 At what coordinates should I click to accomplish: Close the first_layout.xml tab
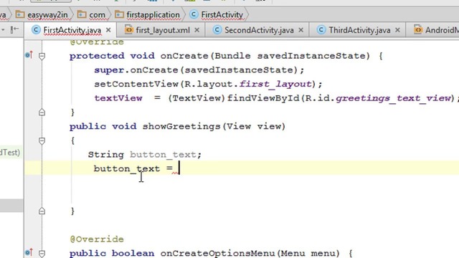coord(197,30)
